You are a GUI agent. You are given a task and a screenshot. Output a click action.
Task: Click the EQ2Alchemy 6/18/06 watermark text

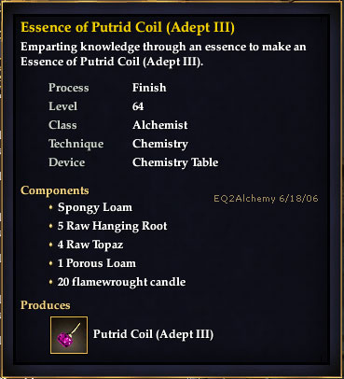pyautogui.click(x=266, y=199)
